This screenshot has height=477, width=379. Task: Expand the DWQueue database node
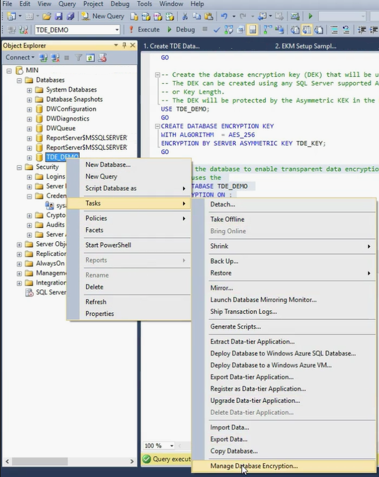29,129
